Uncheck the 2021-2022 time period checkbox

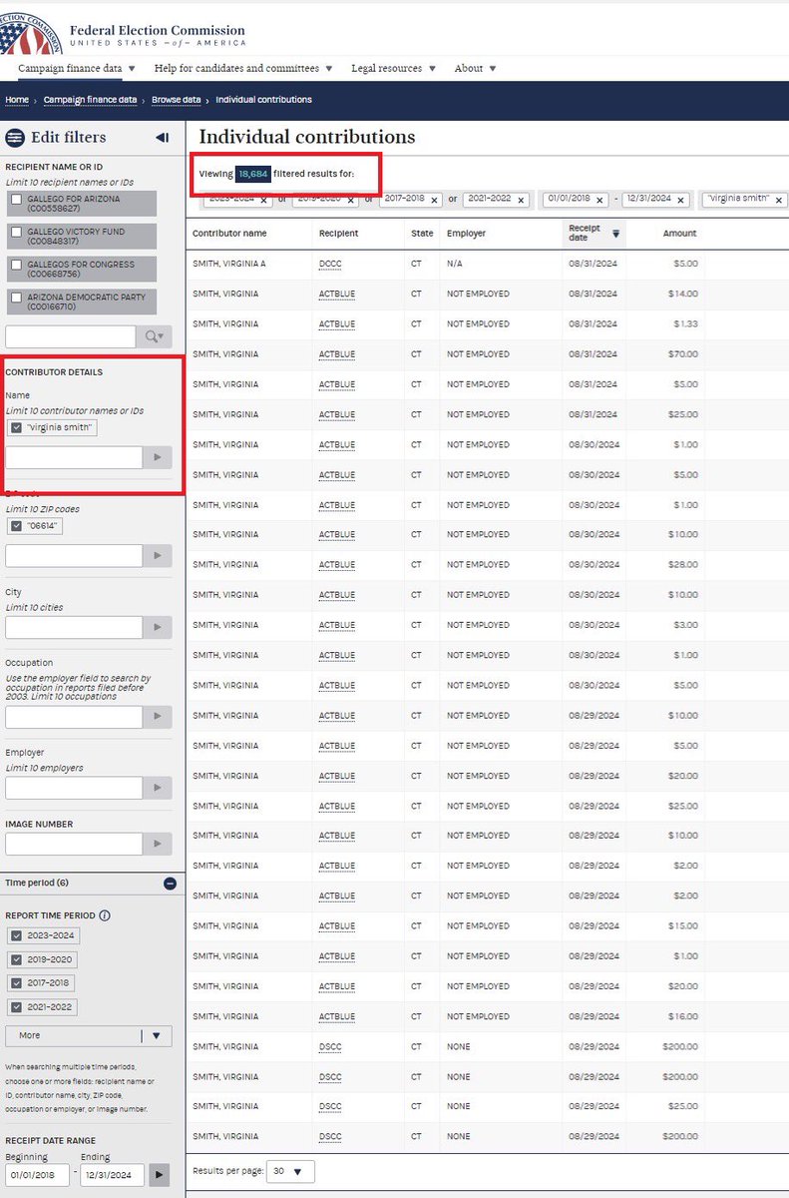(x=16, y=1007)
